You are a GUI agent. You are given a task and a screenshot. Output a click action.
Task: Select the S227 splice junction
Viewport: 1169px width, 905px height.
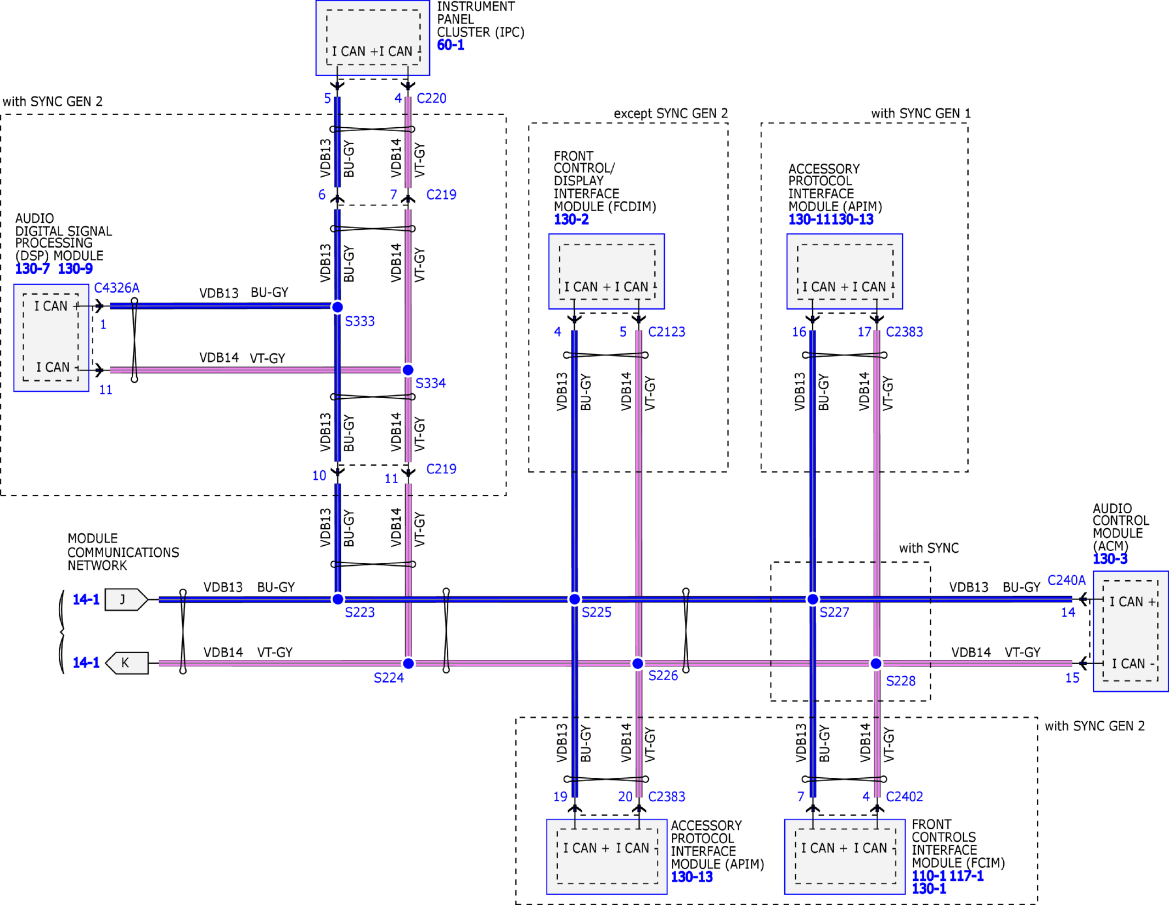(813, 599)
